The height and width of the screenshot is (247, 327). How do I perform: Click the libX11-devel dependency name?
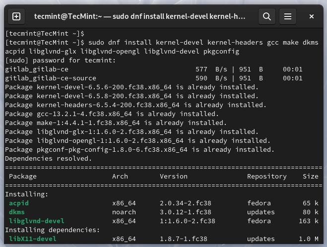(33, 239)
